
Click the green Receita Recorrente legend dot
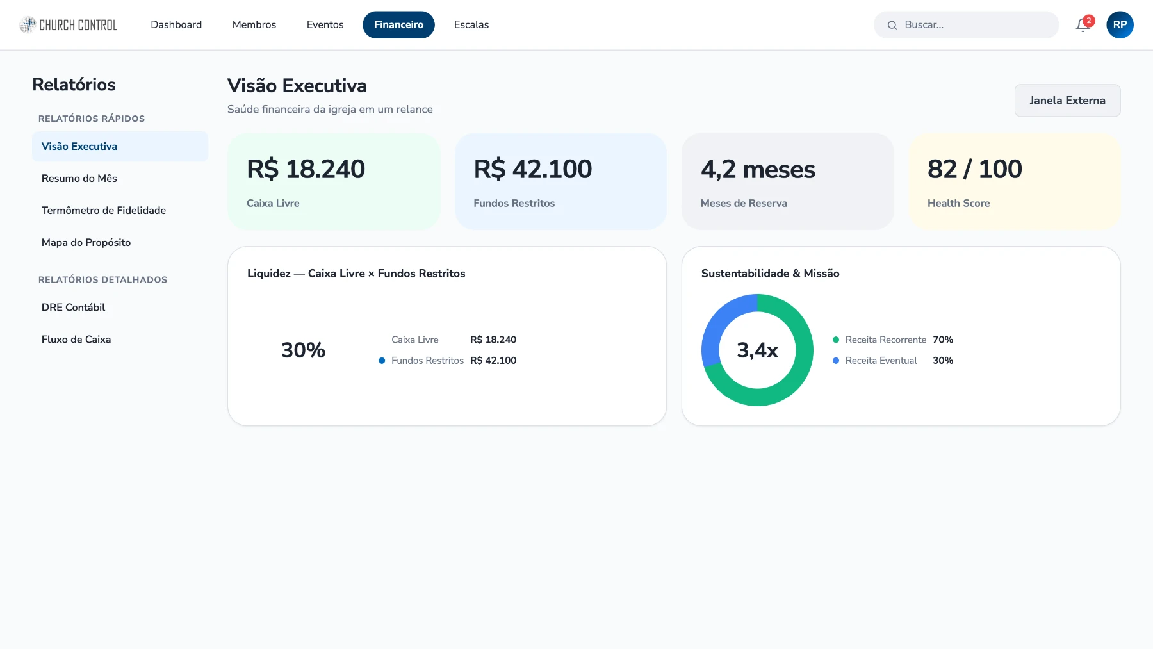(836, 340)
